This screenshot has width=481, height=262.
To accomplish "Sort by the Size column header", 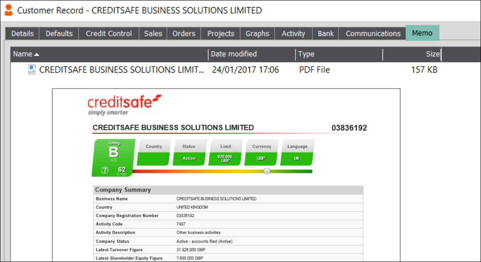I will [412, 54].
